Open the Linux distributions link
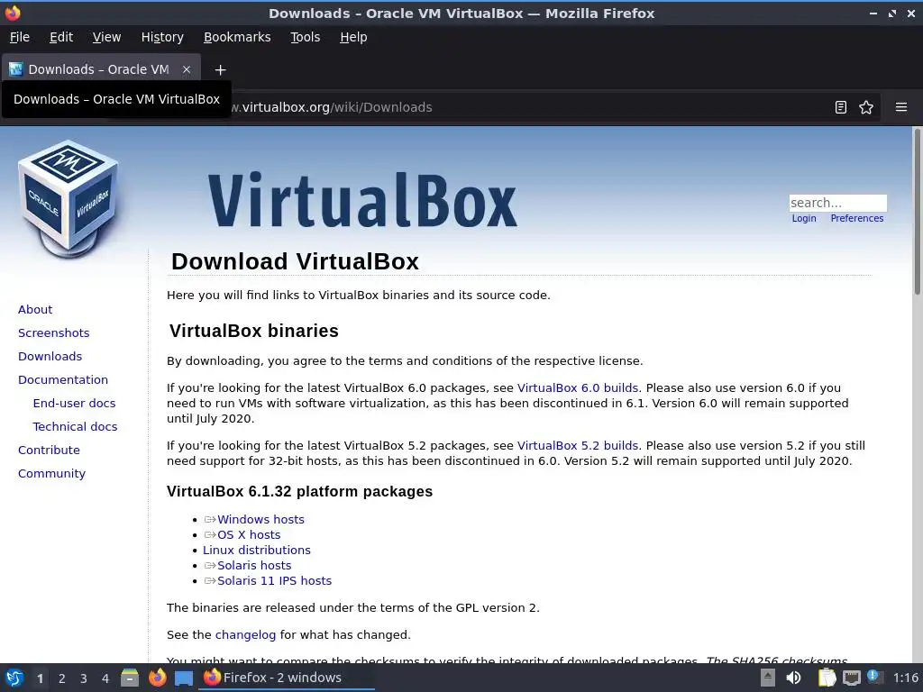This screenshot has height=692, width=923. coord(257,551)
